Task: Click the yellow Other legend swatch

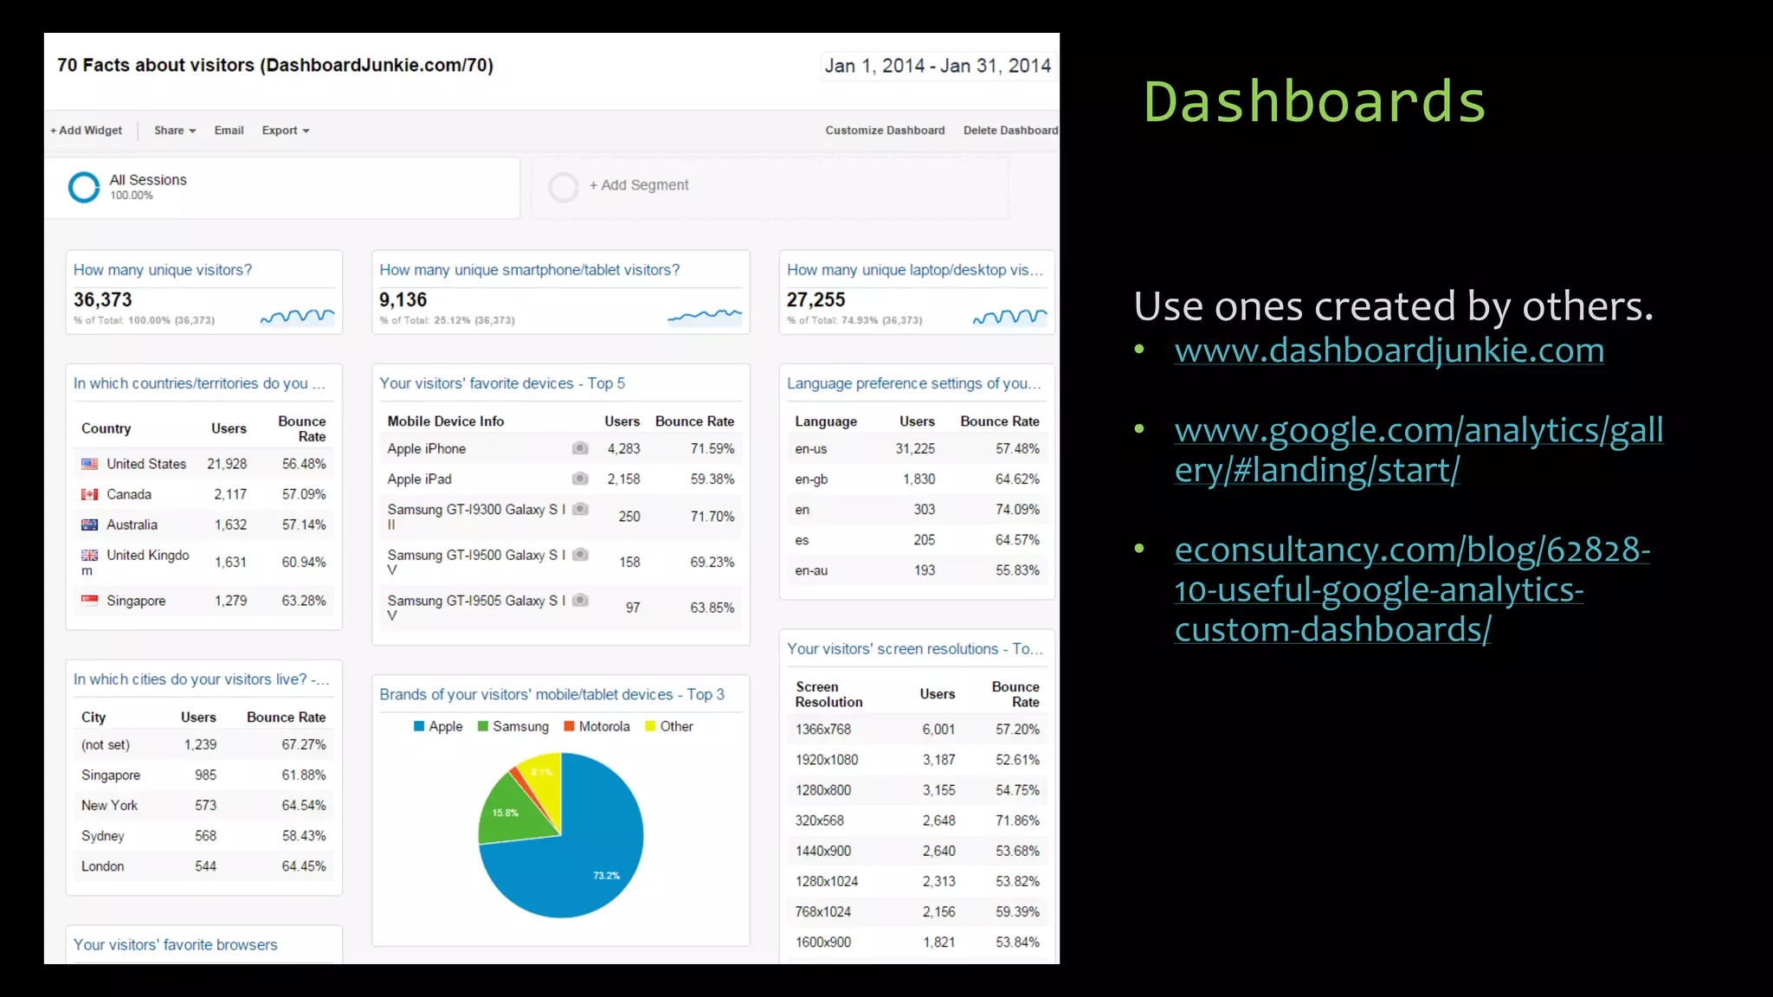Action: click(650, 726)
